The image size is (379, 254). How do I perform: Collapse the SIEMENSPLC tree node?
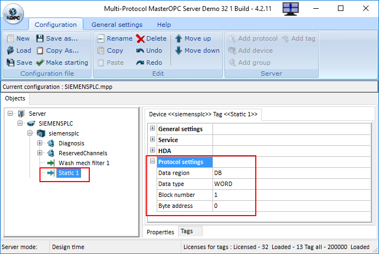20,123
